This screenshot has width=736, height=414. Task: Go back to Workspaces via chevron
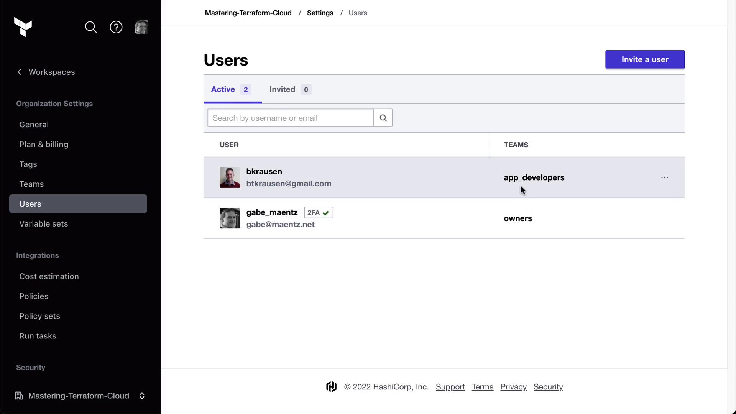coord(20,72)
